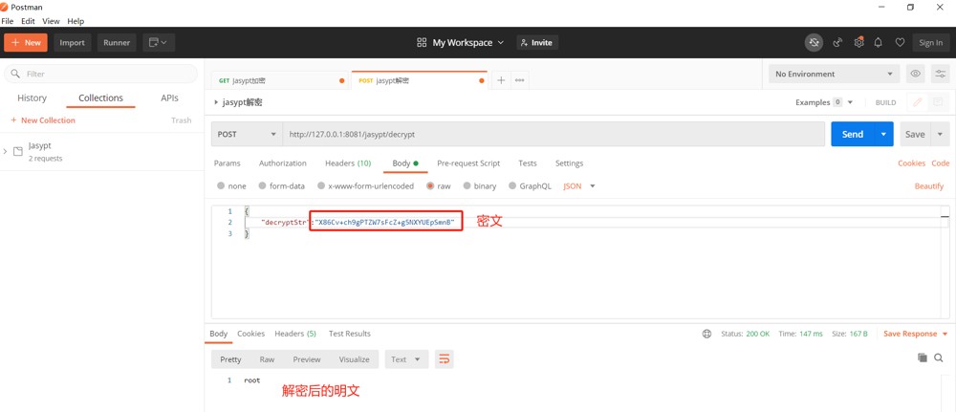
Task: Select the form-data body option
Action: click(263, 185)
